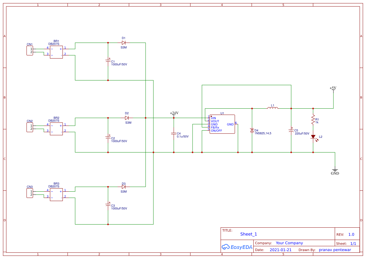The image size is (366, 259).
Task: Select diode D1 labeled S3M
Action: coord(123,43)
